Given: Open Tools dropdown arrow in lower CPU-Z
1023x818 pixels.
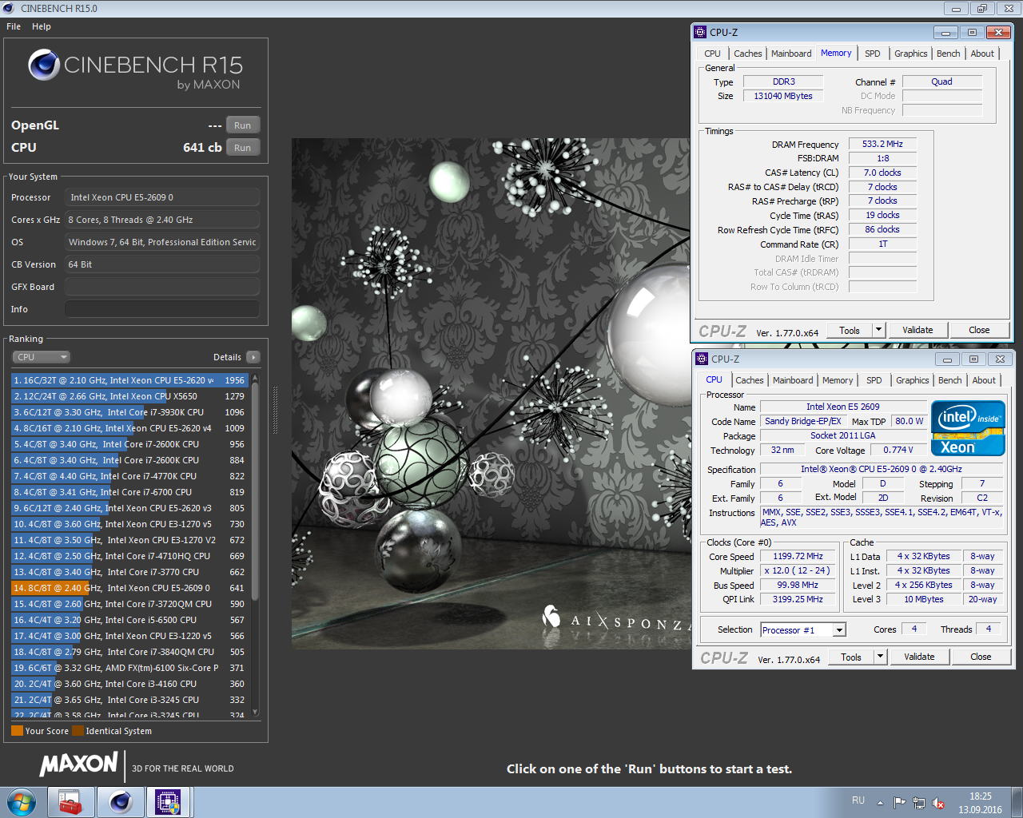Looking at the screenshot, I should (x=880, y=657).
